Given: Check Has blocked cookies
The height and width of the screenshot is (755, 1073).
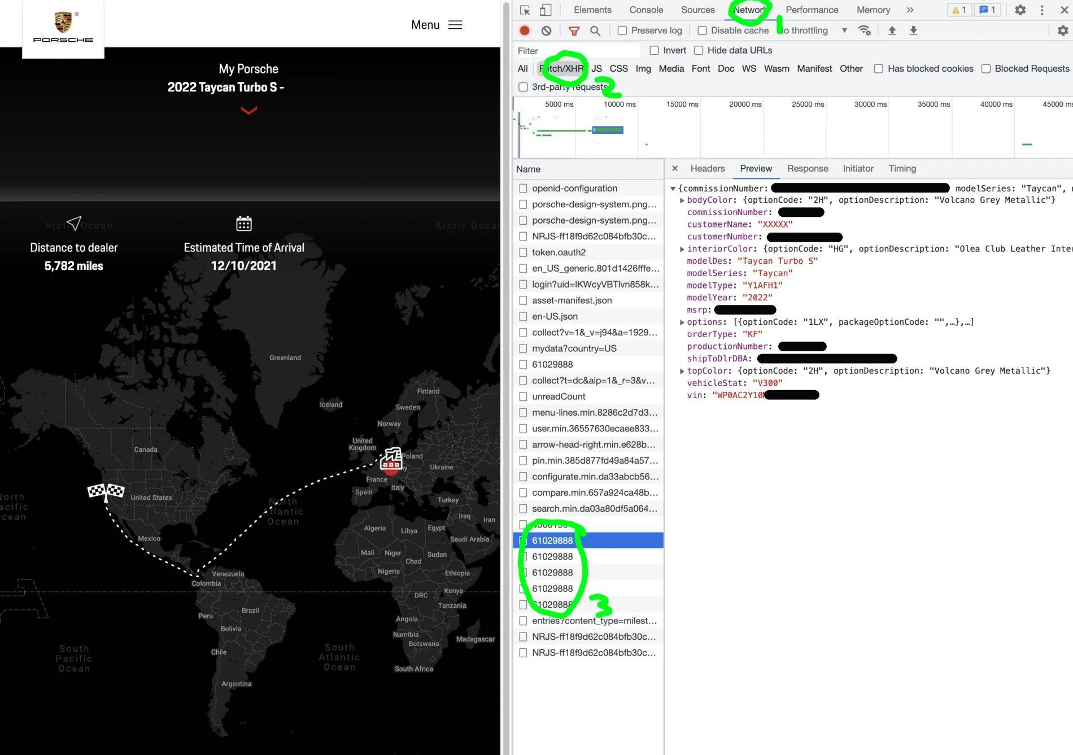Looking at the screenshot, I should tap(878, 68).
